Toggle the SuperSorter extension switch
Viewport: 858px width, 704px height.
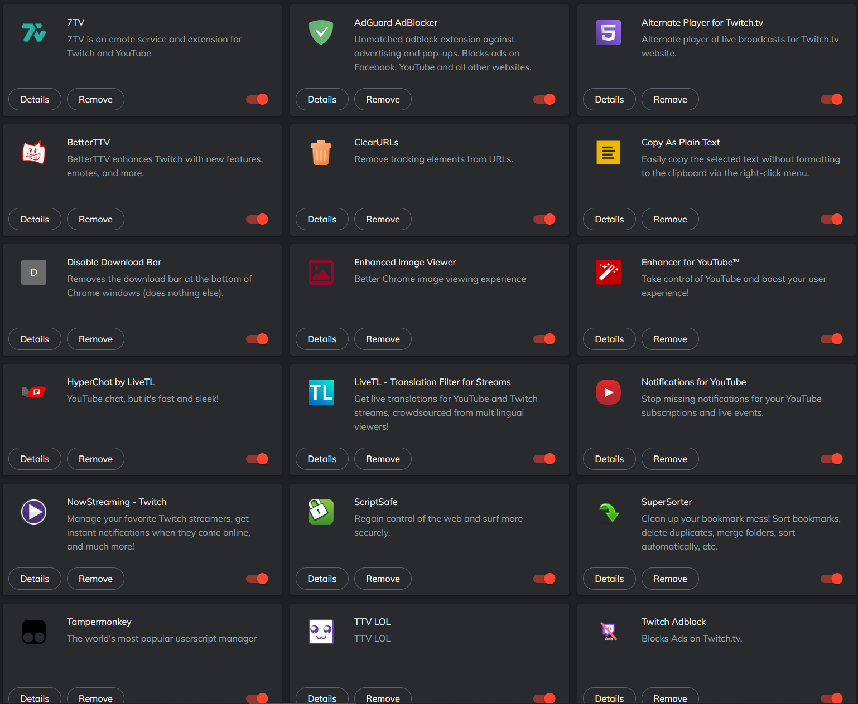point(832,579)
